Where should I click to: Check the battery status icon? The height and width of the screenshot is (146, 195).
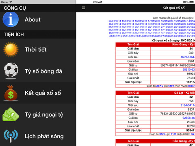click(x=192, y=2)
